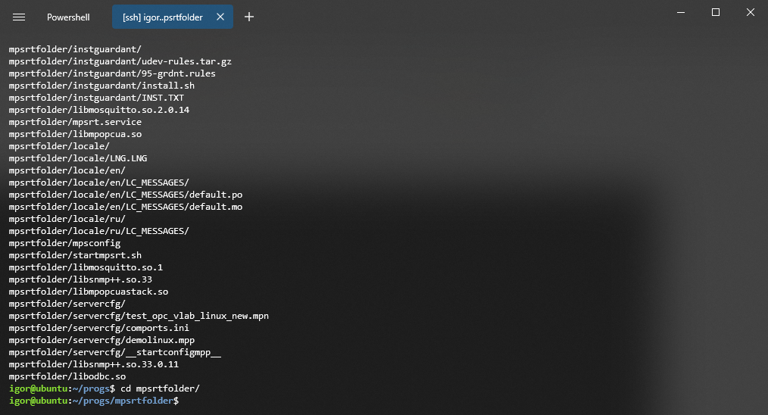The image size is (768, 415).
Task: Click the line mpsrtfolder/locale/
Action: [x=59, y=146]
